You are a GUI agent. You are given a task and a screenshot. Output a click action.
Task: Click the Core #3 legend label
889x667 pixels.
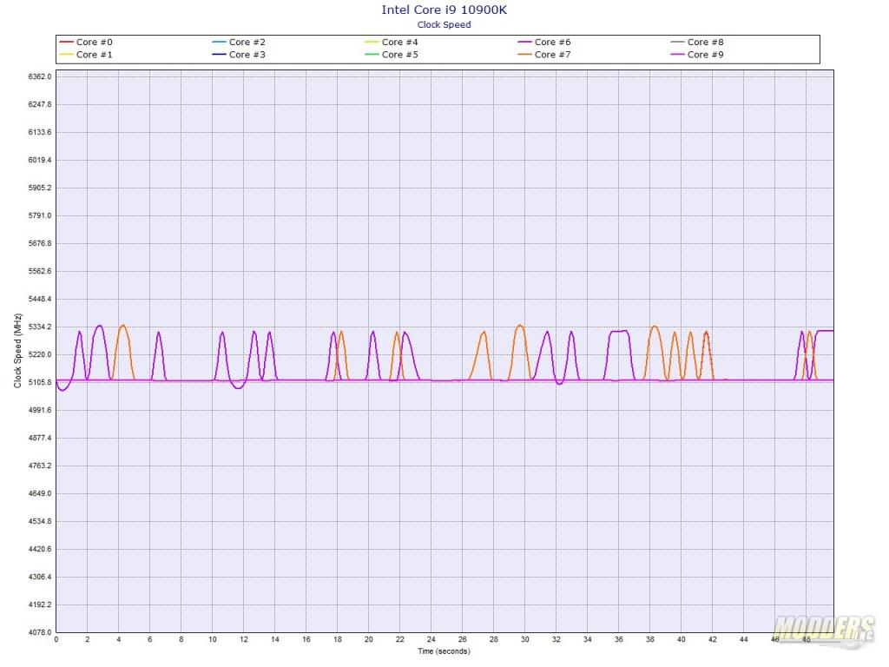click(x=247, y=55)
